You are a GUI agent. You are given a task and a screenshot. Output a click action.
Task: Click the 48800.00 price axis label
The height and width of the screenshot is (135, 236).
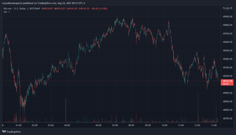227,110
